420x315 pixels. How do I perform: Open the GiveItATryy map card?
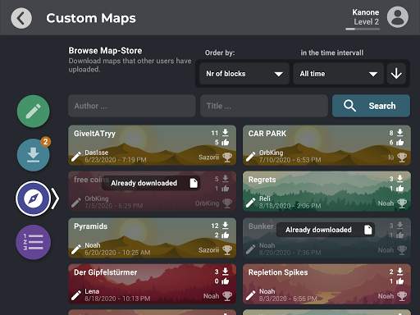coord(152,145)
